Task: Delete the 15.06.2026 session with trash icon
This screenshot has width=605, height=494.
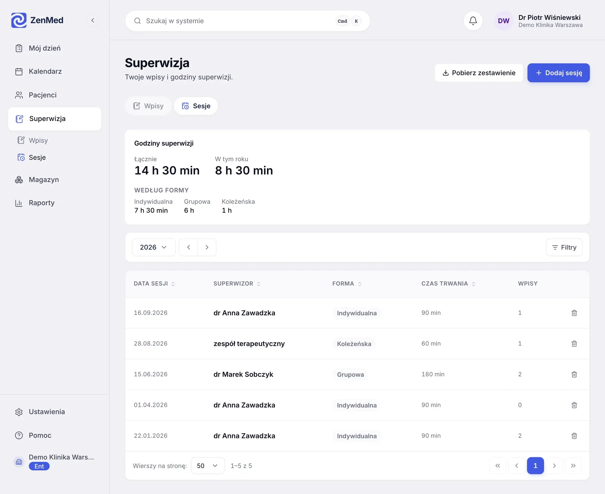Action: tap(574, 374)
